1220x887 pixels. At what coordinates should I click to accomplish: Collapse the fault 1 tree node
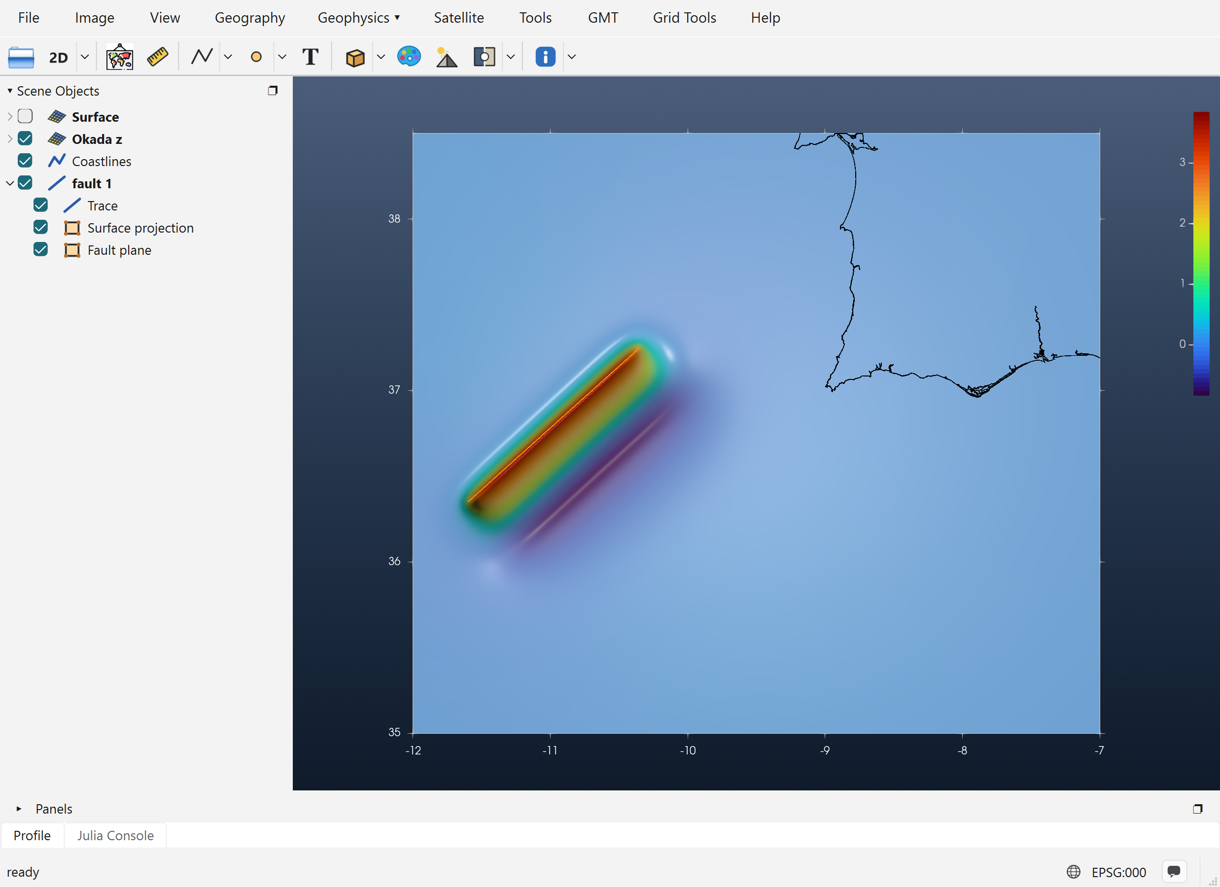pyautogui.click(x=10, y=183)
